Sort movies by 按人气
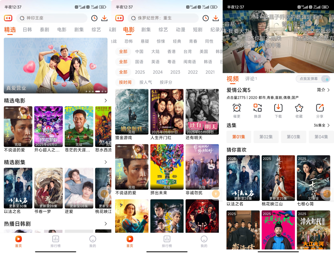The height and width of the screenshot is (254, 334). point(145,82)
